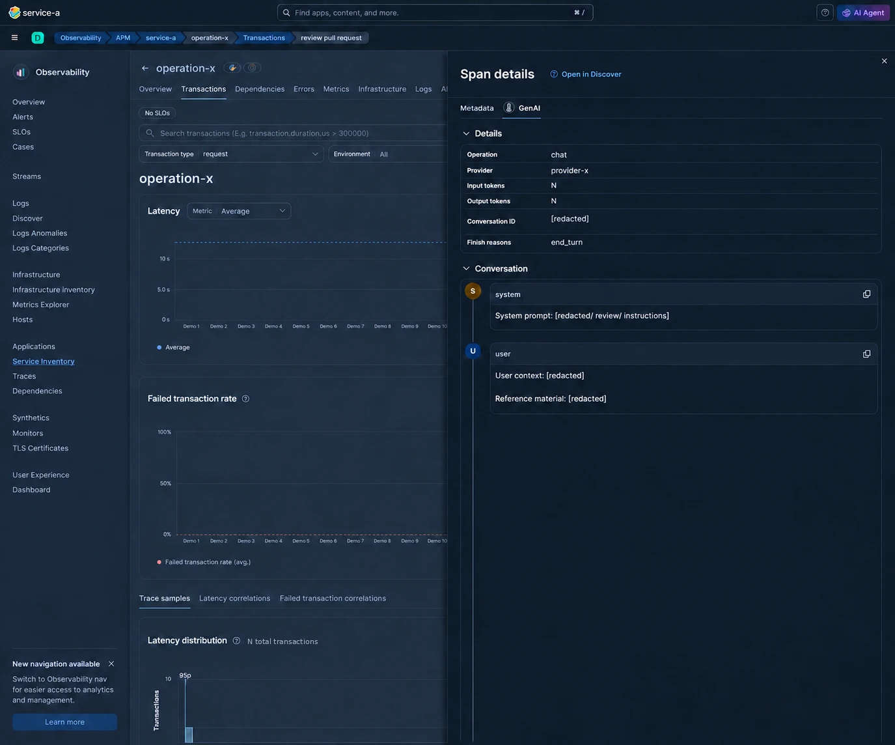Switch to Metadata tab in span details

tap(477, 108)
